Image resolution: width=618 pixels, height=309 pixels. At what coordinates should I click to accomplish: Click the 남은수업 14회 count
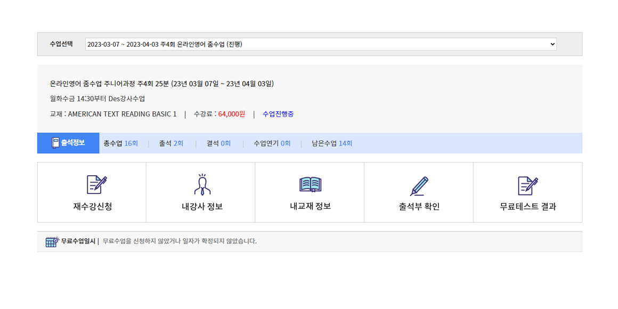click(x=332, y=143)
